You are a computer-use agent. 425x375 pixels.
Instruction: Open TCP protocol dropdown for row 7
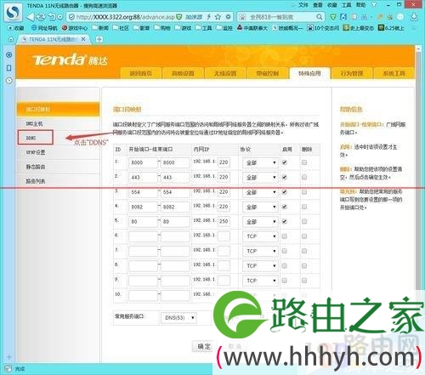point(260,251)
